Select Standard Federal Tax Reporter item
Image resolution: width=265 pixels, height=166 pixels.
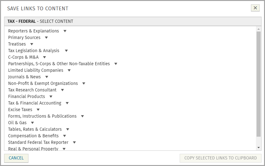pyautogui.click(x=38, y=142)
